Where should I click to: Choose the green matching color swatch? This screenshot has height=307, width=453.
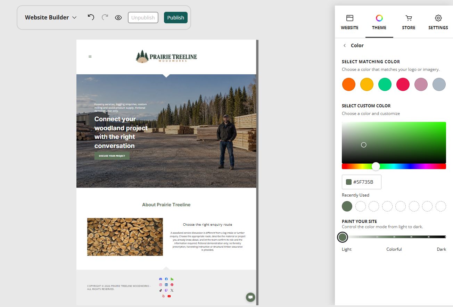385,84
